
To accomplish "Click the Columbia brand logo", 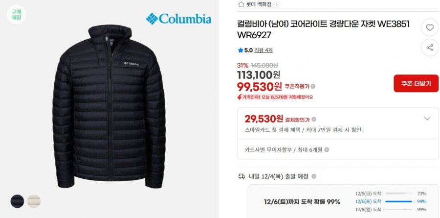I will point(178,19).
